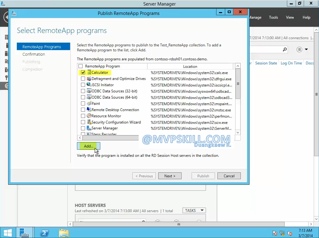The height and width of the screenshot is (238, 319).
Task: Click the Windows Start button
Action: click(x=7, y=232)
